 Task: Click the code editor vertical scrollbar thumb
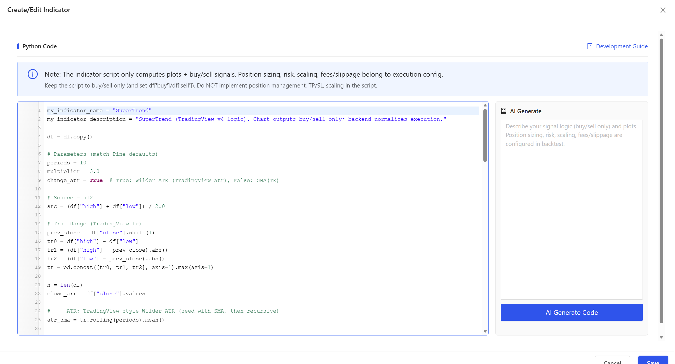coord(485,134)
